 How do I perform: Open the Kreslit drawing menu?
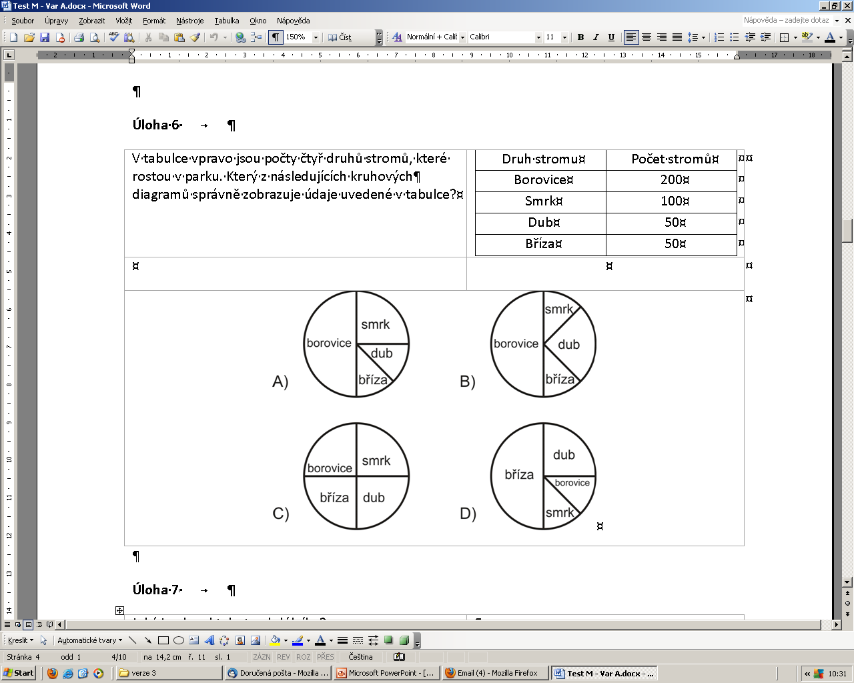pos(21,640)
